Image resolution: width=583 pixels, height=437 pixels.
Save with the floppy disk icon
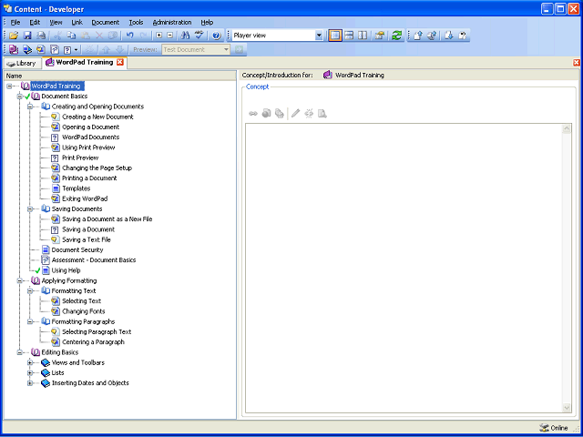point(27,36)
